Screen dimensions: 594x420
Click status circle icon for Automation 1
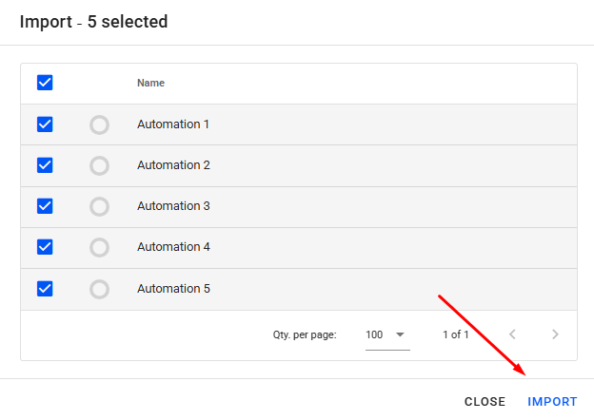click(99, 124)
